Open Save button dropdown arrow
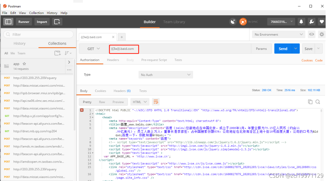This screenshot has width=328, height=181. coord(318,48)
